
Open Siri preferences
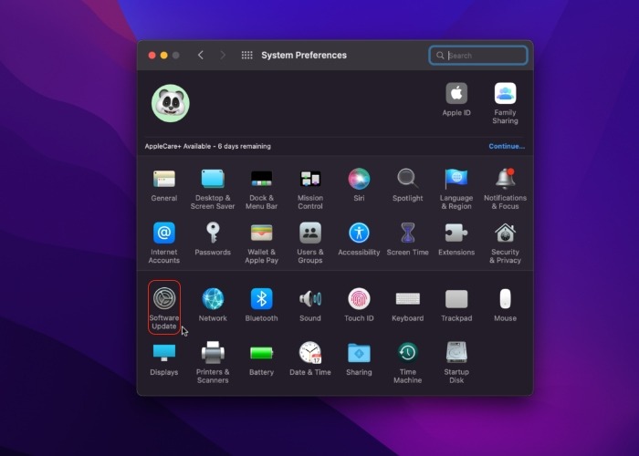(x=359, y=186)
